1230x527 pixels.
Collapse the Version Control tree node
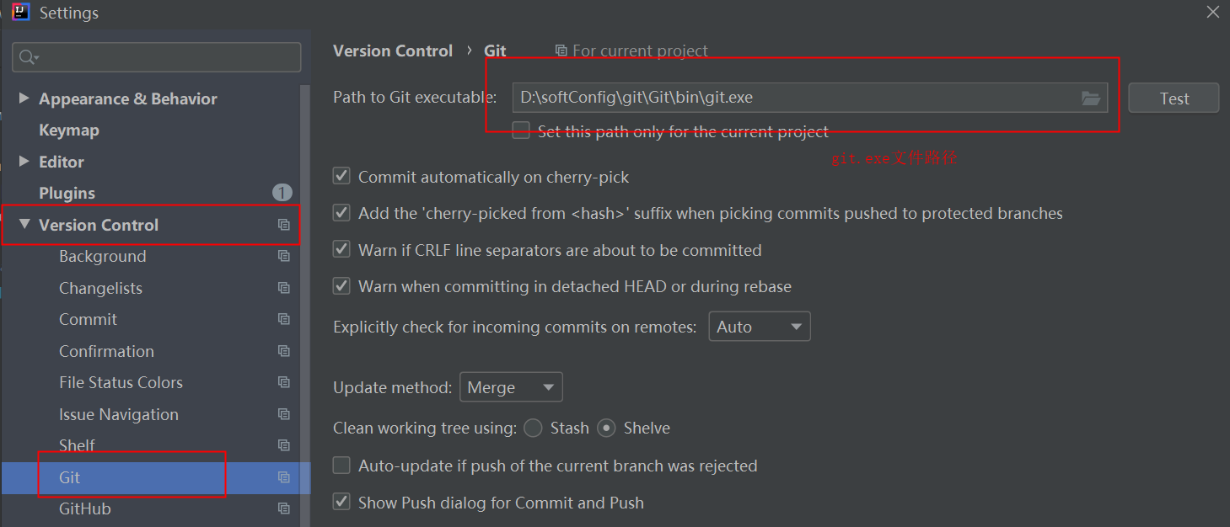point(24,224)
